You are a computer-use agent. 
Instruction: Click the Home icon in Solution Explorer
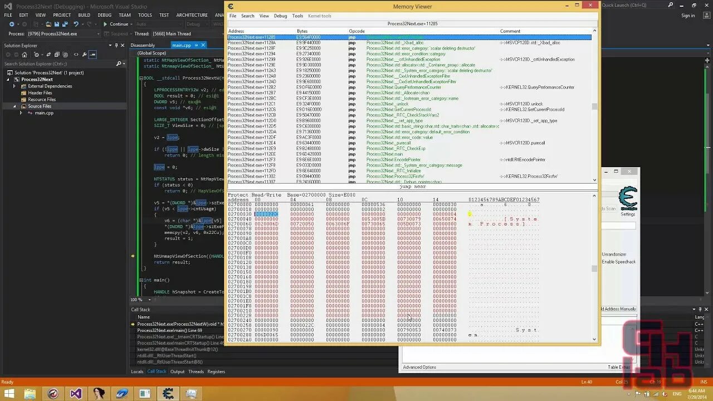25,55
